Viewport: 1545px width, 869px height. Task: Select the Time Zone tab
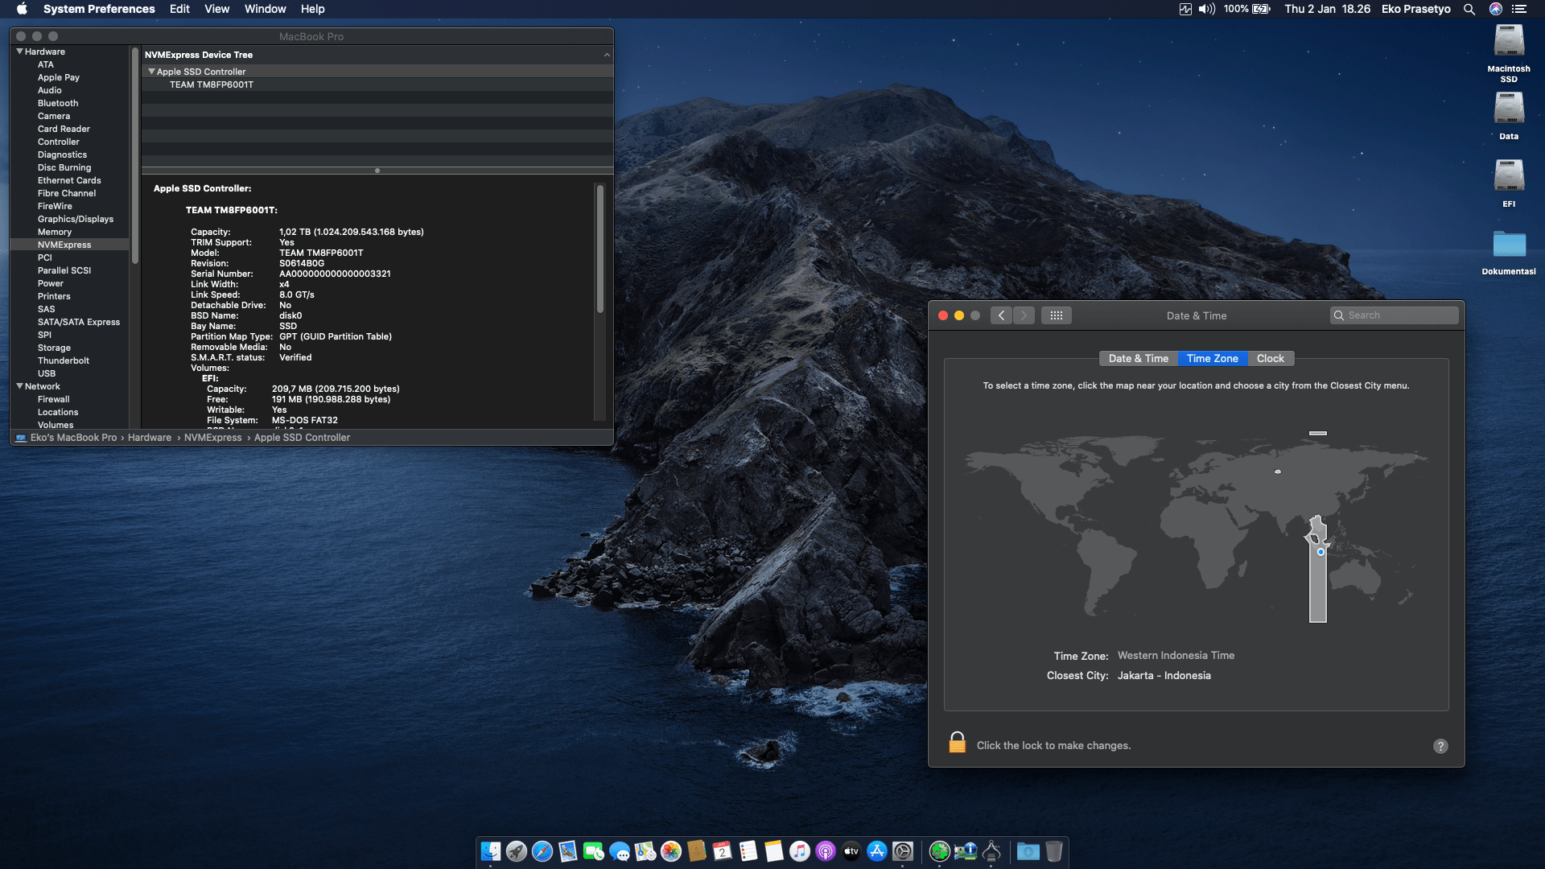point(1213,359)
